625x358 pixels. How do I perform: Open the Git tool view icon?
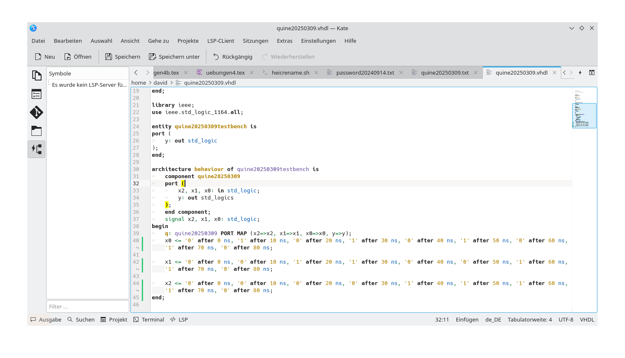pyautogui.click(x=36, y=112)
